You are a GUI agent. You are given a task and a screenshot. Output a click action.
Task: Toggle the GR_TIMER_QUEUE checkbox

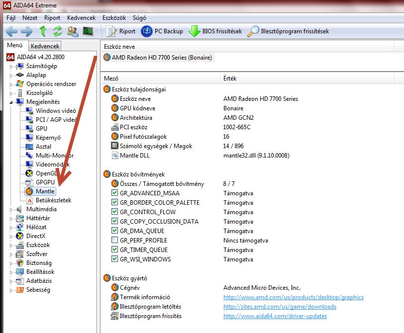click(x=114, y=250)
